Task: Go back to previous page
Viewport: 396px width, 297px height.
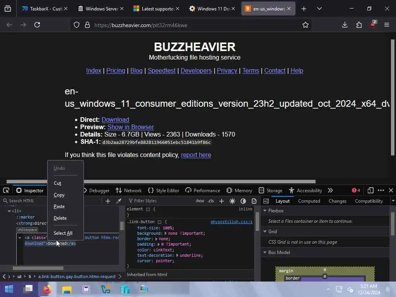Action: coord(9,25)
